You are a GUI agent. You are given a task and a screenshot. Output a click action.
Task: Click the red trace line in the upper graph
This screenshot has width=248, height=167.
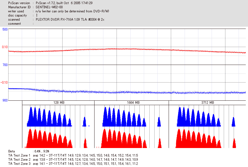point(127,49)
